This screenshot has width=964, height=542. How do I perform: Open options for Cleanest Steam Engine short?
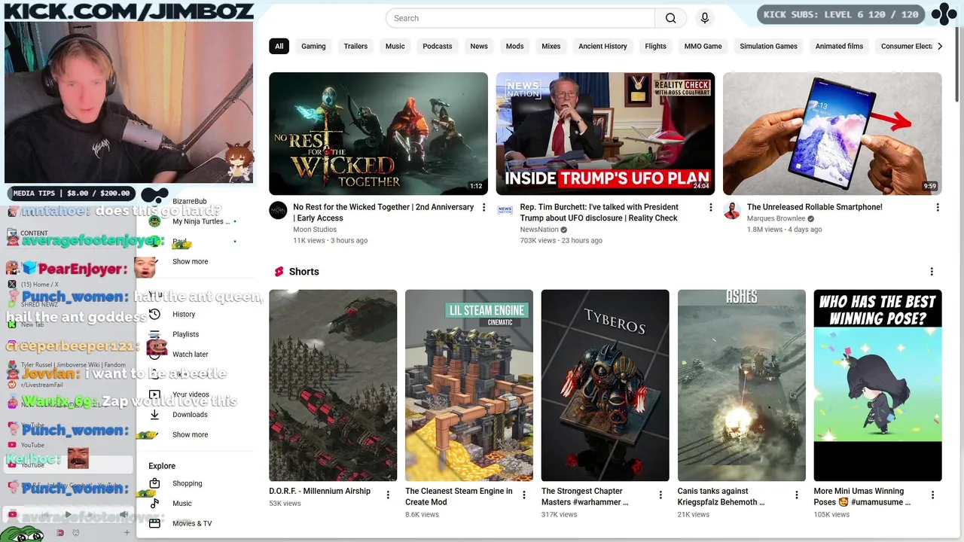coord(524,495)
